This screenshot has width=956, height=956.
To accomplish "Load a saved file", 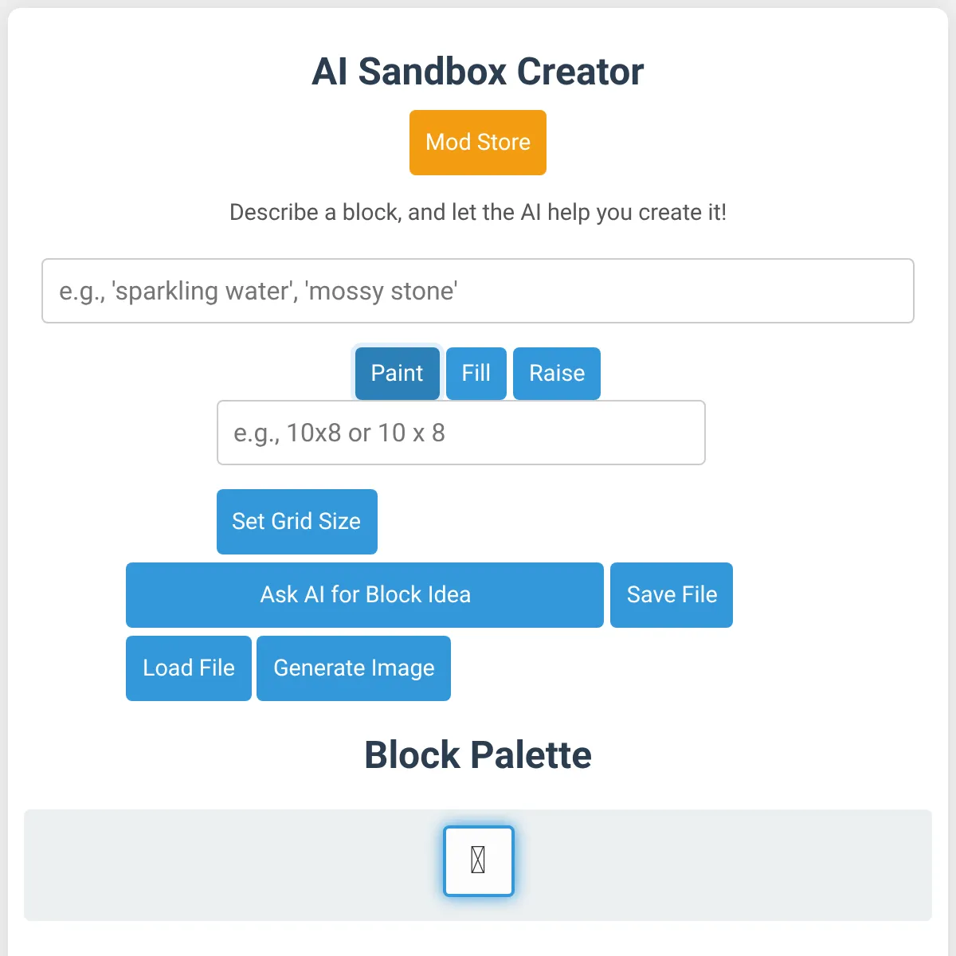I will pyautogui.click(x=188, y=668).
